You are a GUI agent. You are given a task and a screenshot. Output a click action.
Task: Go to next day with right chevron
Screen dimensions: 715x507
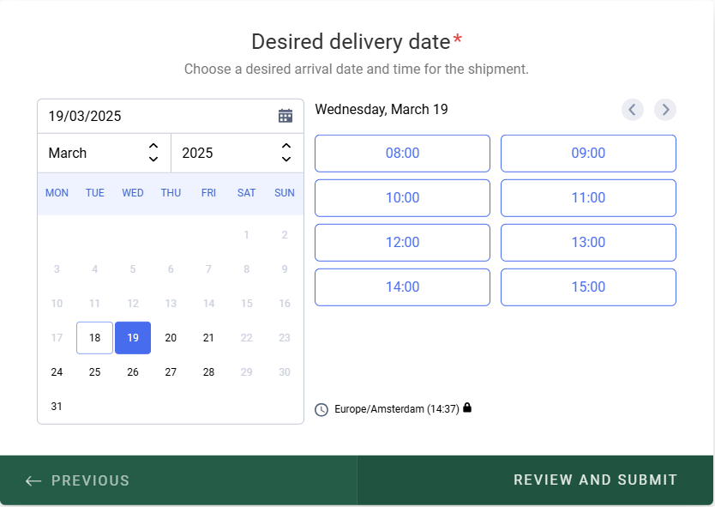pyautogui.click(x=665, y=110)
